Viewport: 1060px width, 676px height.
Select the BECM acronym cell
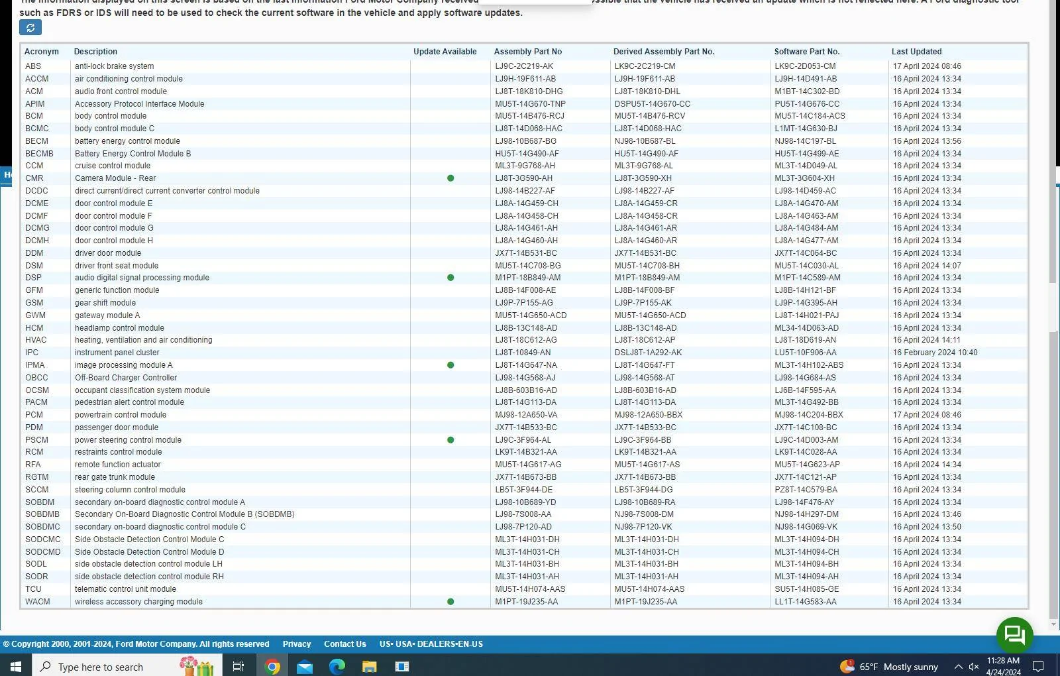tap(36, 141)
